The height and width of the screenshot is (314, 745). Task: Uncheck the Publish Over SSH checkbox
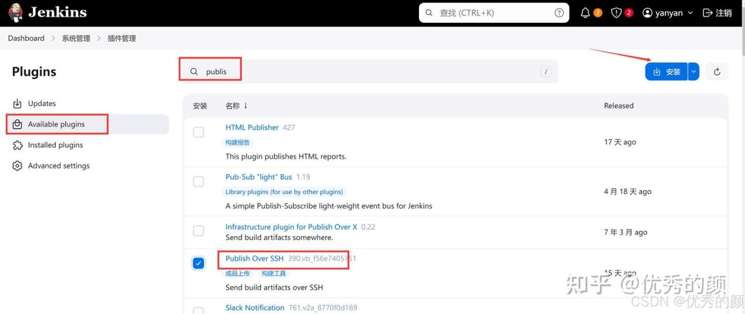(198, 263)
